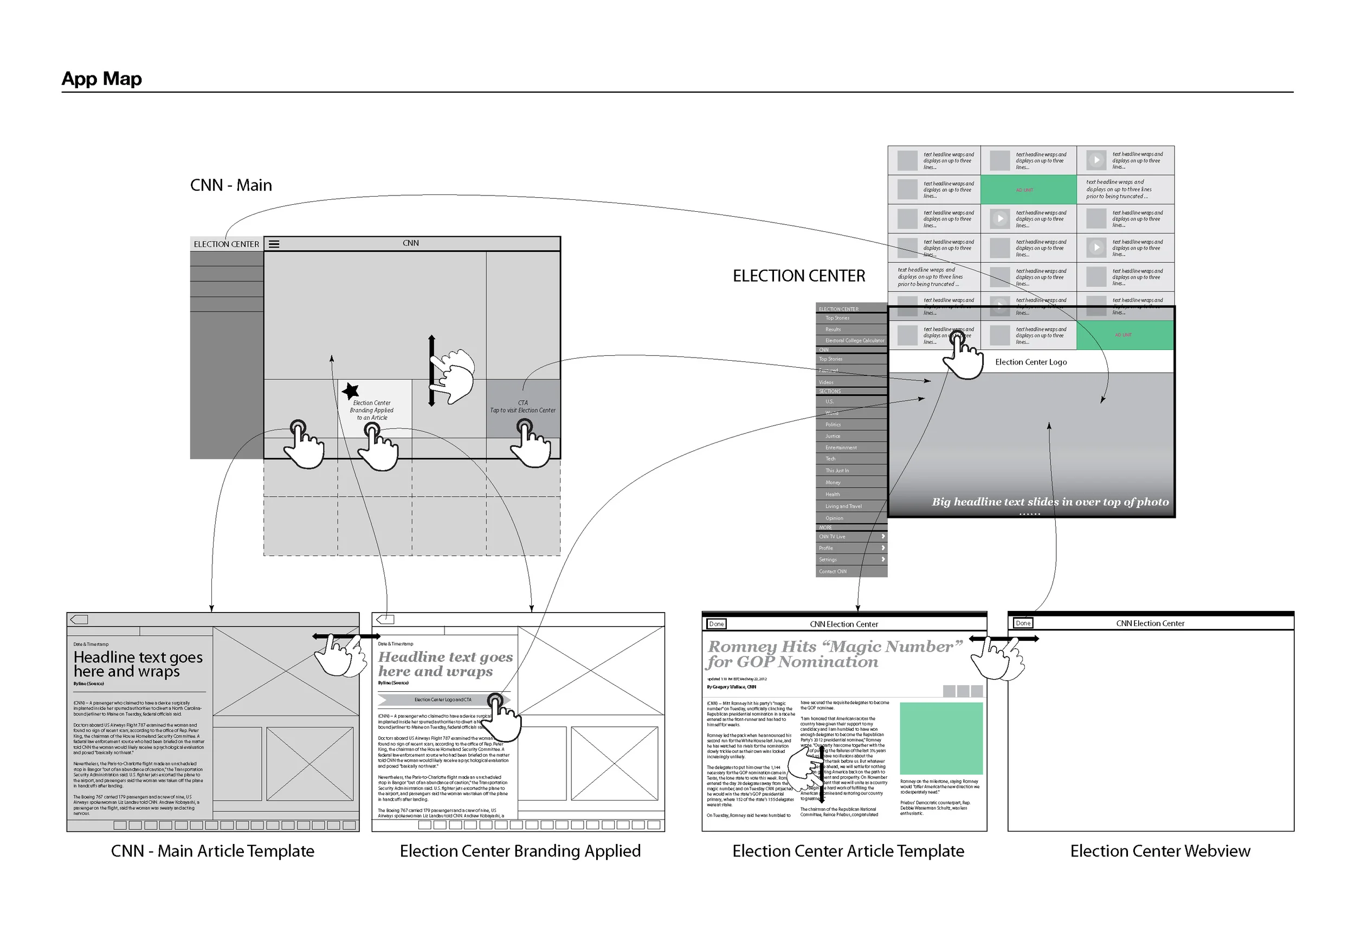Play the video in third-row middle grid cell
The width and height of the screenshot is (1355, 949).
coord(1000,218)
